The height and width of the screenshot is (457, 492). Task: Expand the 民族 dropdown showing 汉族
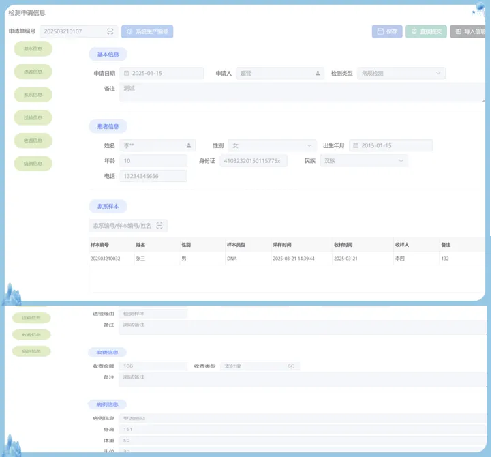point(364,161)
